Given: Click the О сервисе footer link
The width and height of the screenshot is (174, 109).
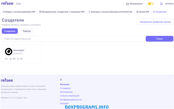Looking at the screenshot, I should point(65,88).
